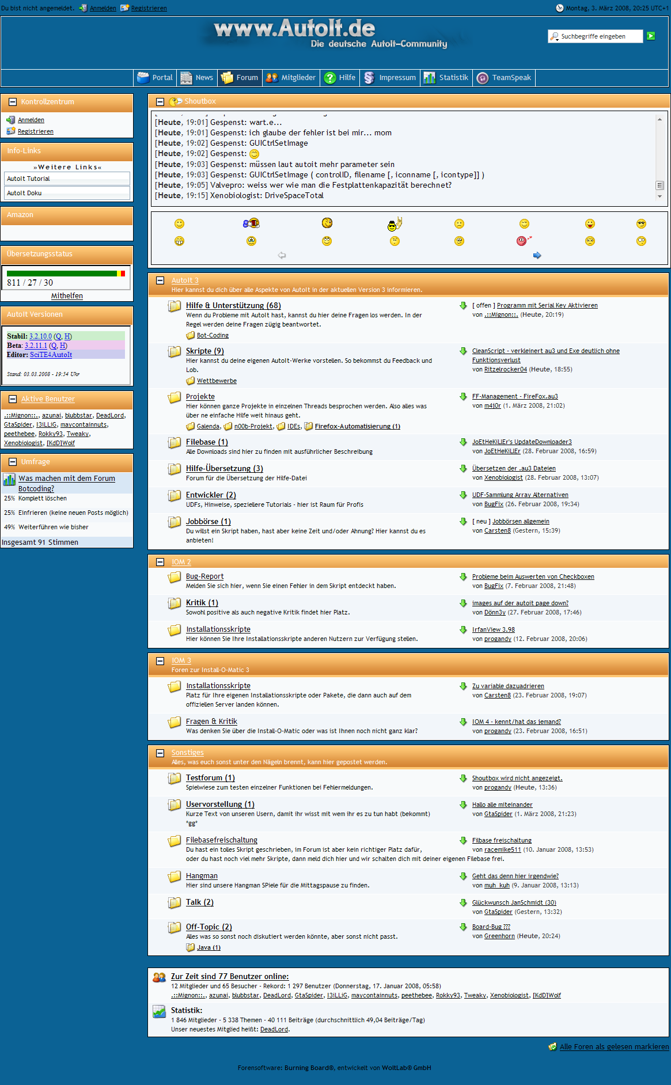
Task: Collapse the AutoIt 3 forum category
Action: (x=160, y=280)
